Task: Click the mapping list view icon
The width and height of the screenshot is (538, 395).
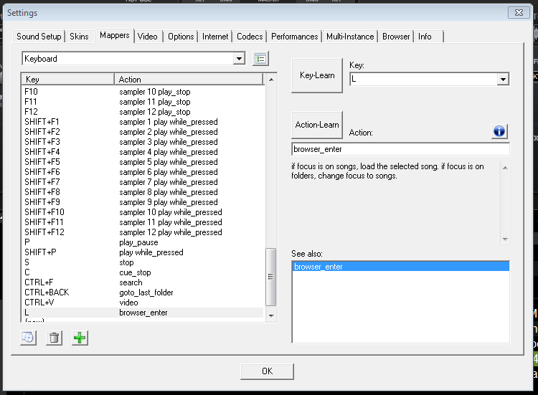Action: pyautogui.click(x=260, y=59)
